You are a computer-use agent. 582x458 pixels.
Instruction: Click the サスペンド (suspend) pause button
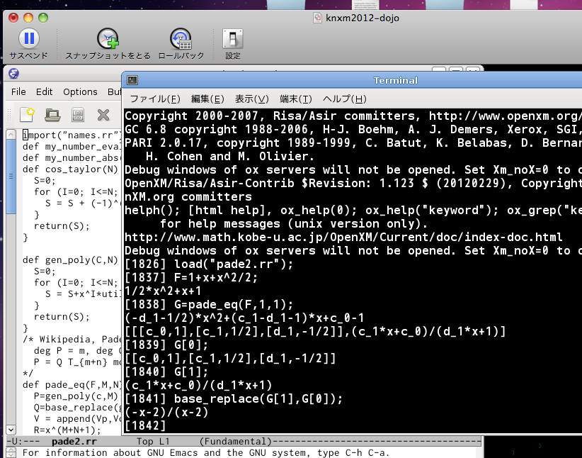29,38
